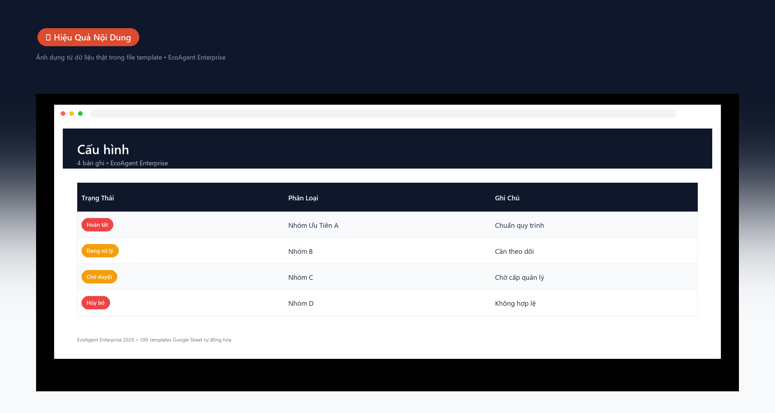This screenshot has height=413, width=775.
Task: Select the Nhóm Ưu Tiên A cell
Action: point(313,225)
